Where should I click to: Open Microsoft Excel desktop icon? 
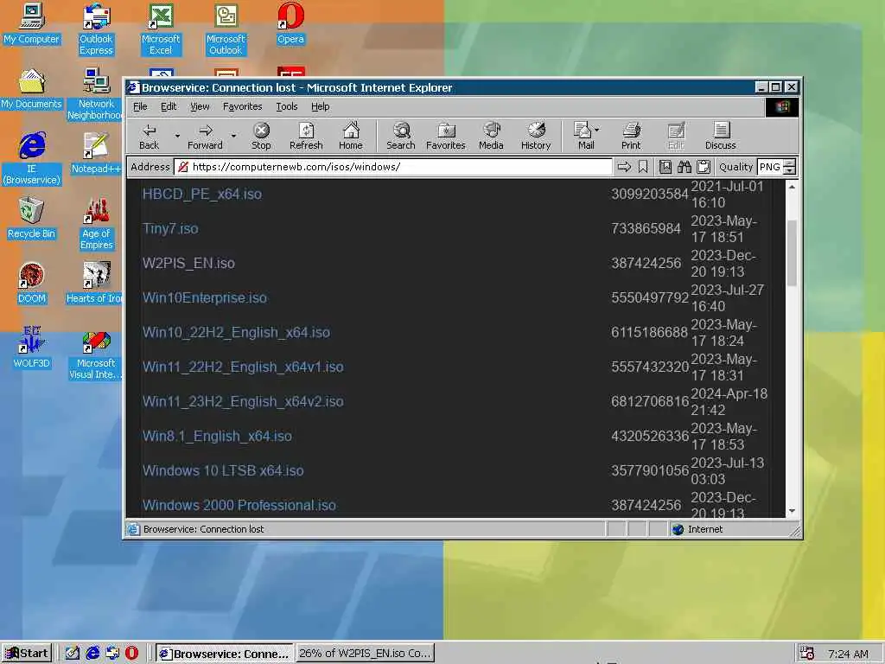click(x=161, y=29)
